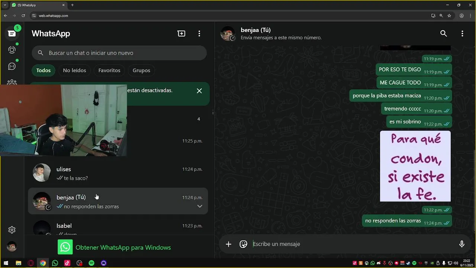Open your profile picture in sidebar bottom

(x=12, y=246)
